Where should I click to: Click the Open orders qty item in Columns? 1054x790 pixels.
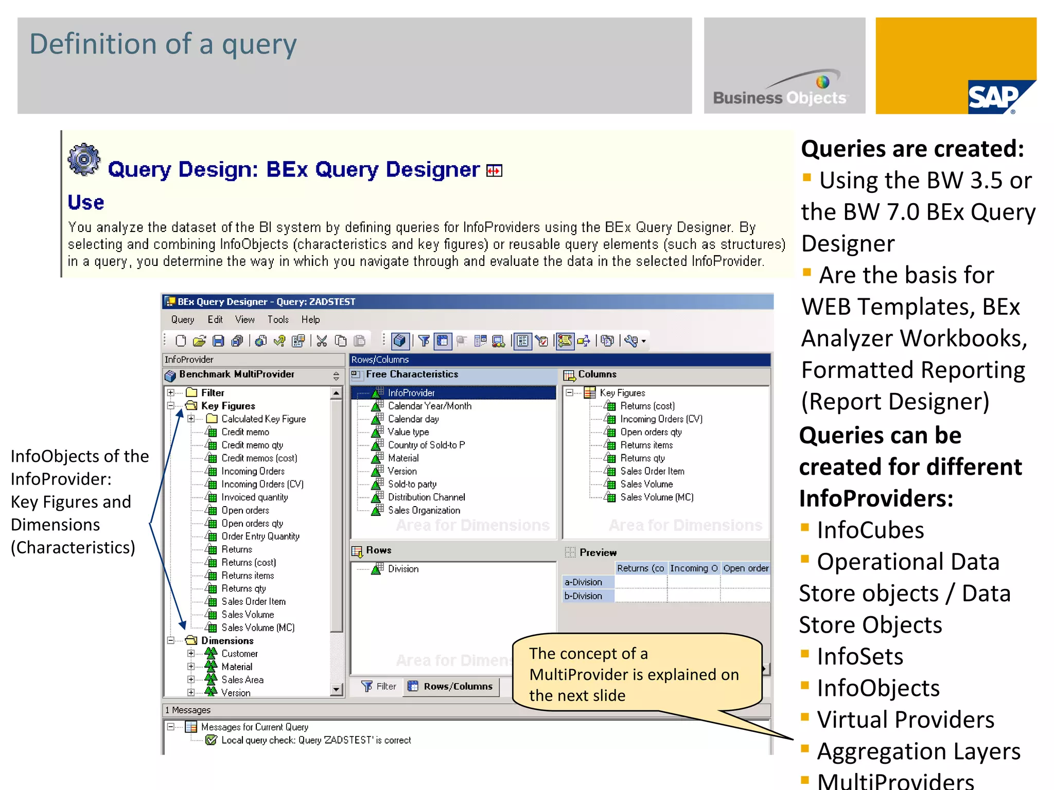(651, 432)
